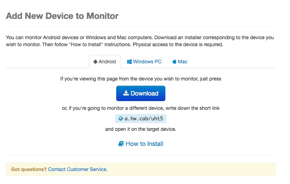Click the Windows logo icon

(x=130, y=62)
